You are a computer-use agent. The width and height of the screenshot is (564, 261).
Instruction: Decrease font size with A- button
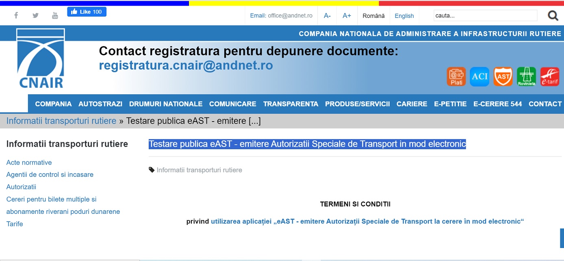[x=327, y=16]
